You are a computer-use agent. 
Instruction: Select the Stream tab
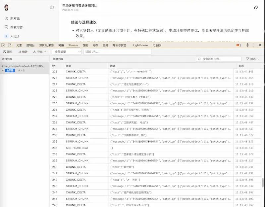(73, 45)
